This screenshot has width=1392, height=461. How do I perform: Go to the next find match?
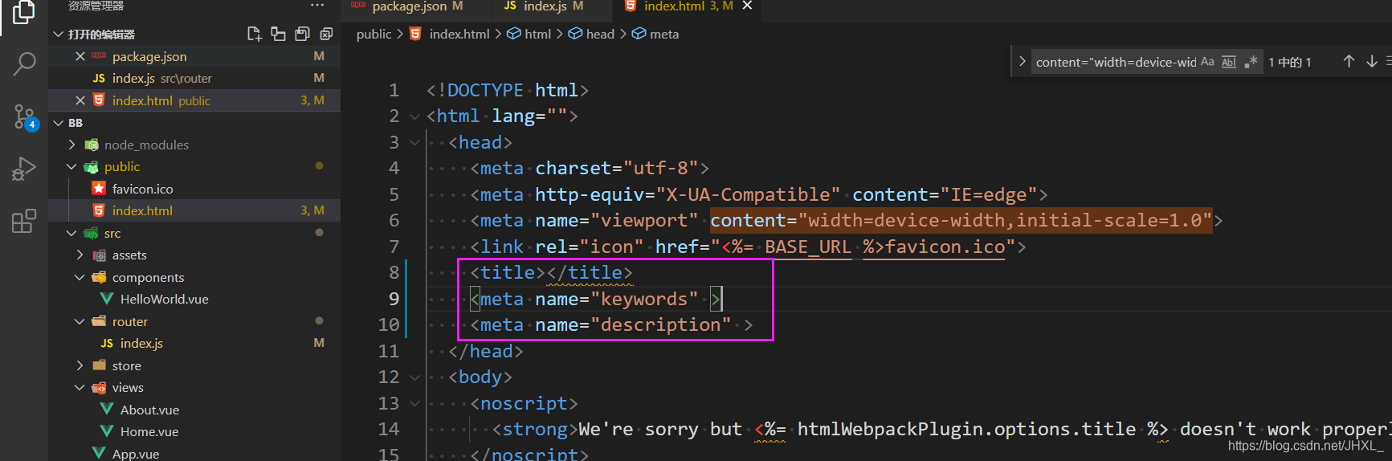pos(1372,62)
